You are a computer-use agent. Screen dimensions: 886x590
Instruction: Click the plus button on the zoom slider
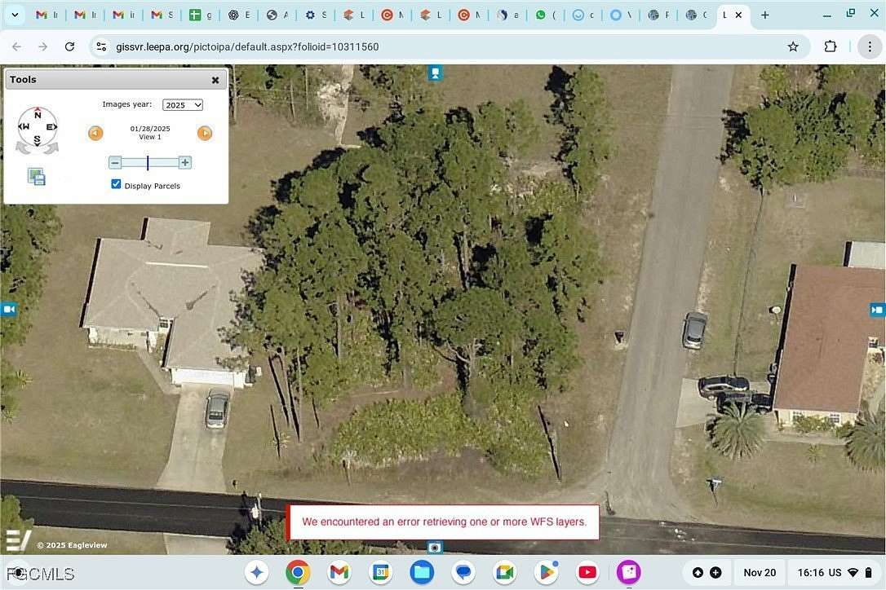[x=184, y=162]
